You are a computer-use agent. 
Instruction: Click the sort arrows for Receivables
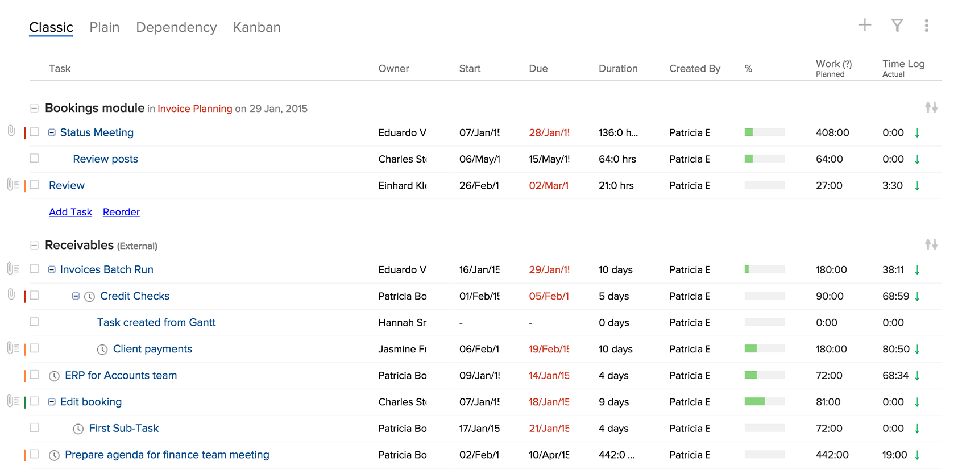pyautogui.click(x=931, y=244)
